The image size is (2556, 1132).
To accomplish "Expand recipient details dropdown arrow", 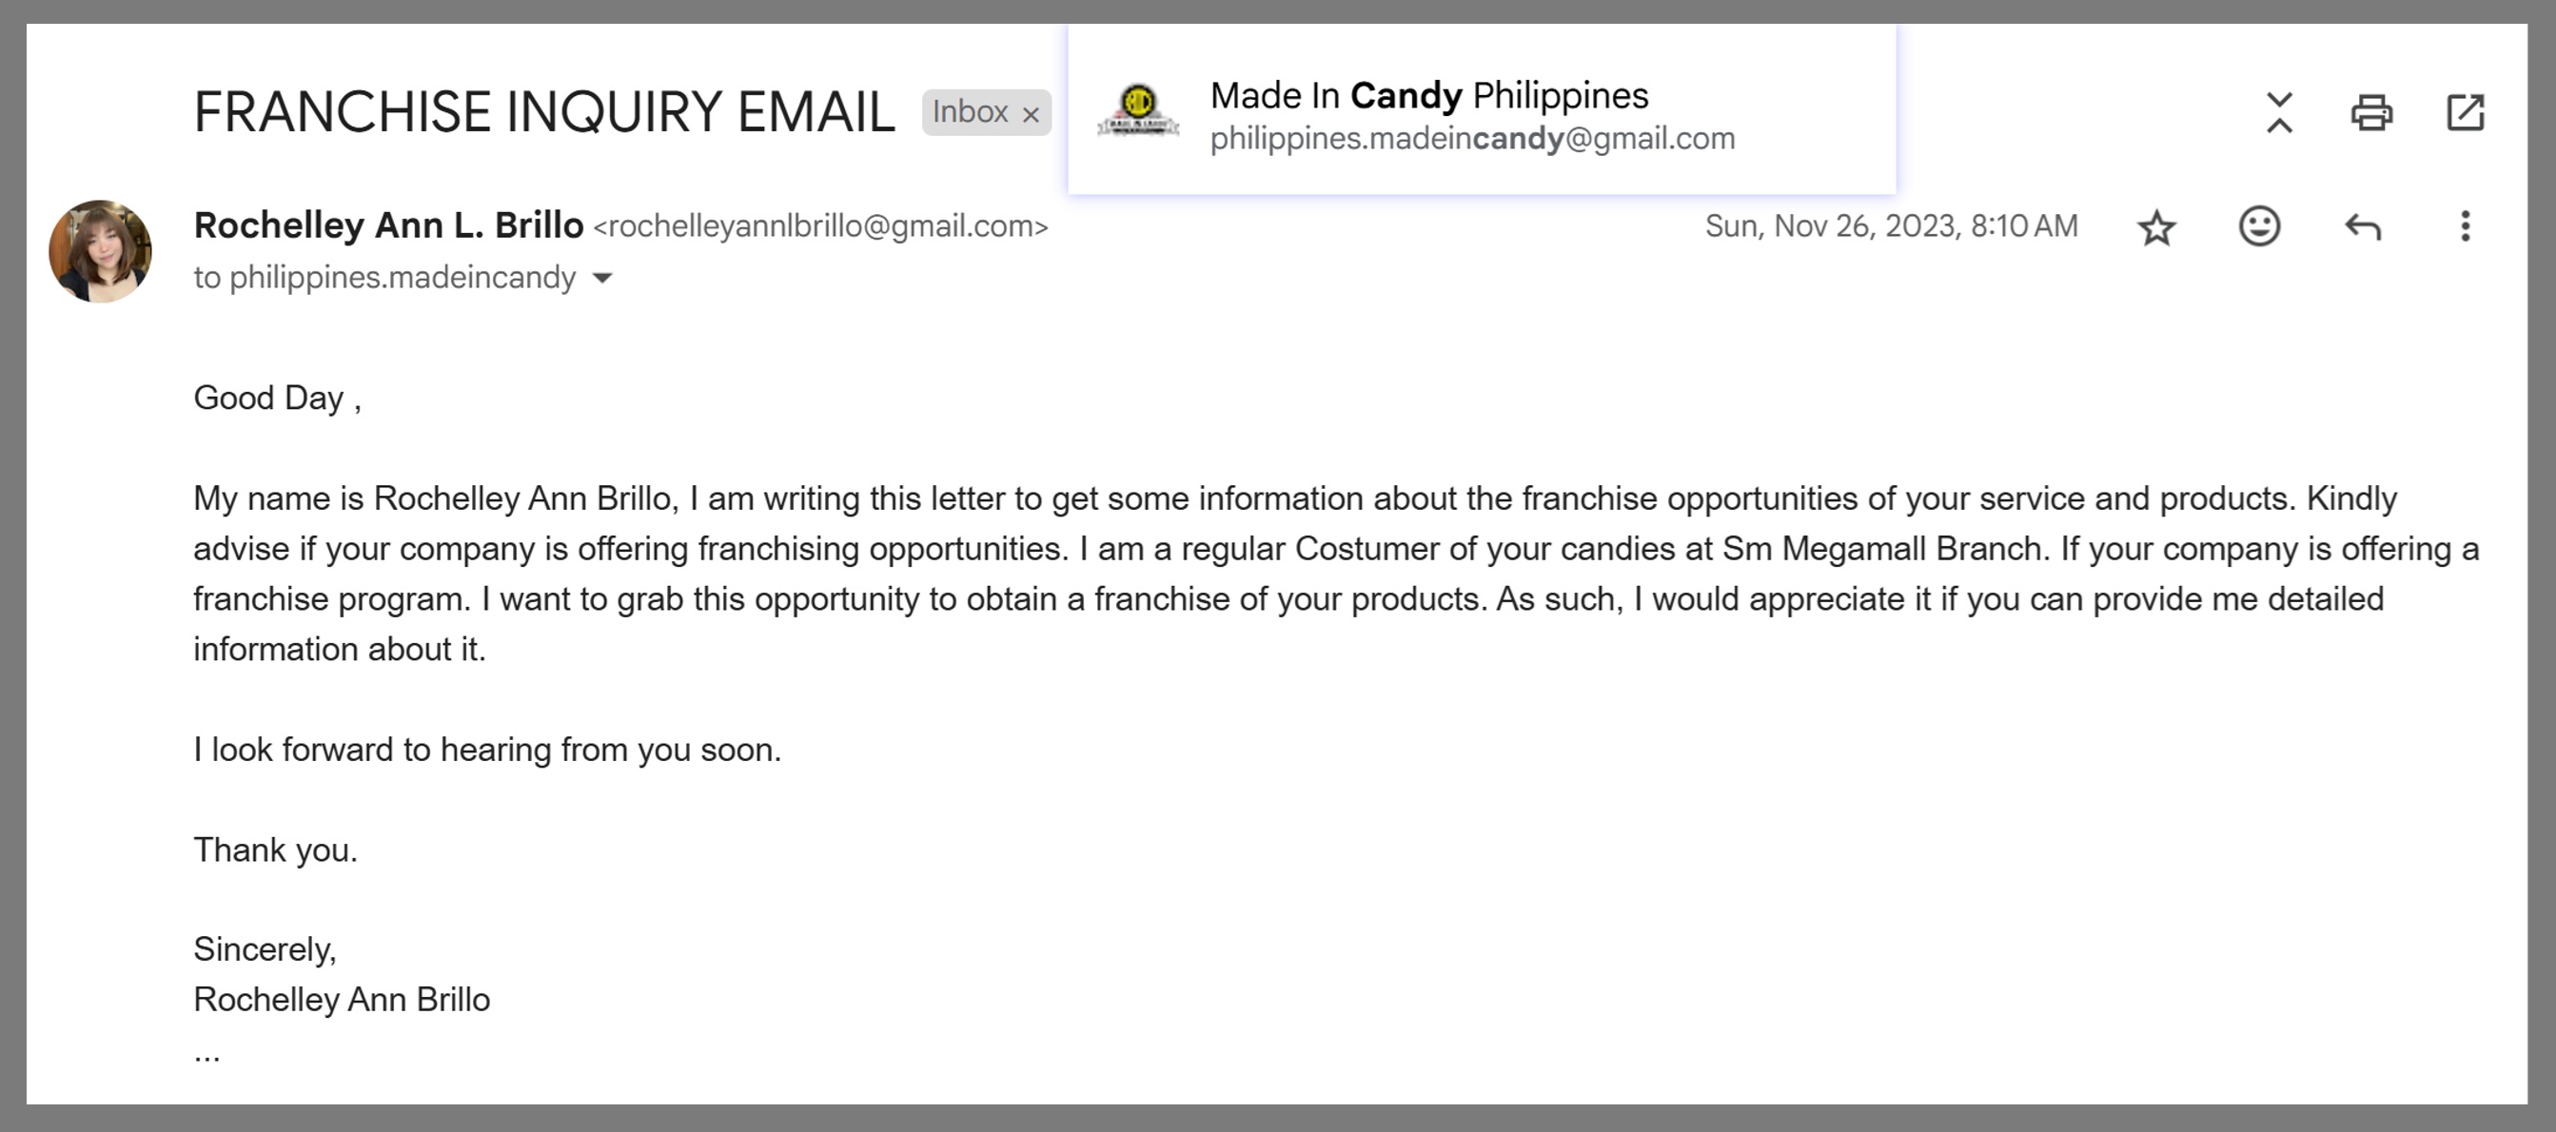I will [602, 278].
